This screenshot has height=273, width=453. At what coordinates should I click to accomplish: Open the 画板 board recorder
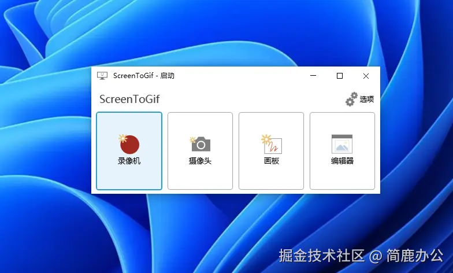[272, 151]
